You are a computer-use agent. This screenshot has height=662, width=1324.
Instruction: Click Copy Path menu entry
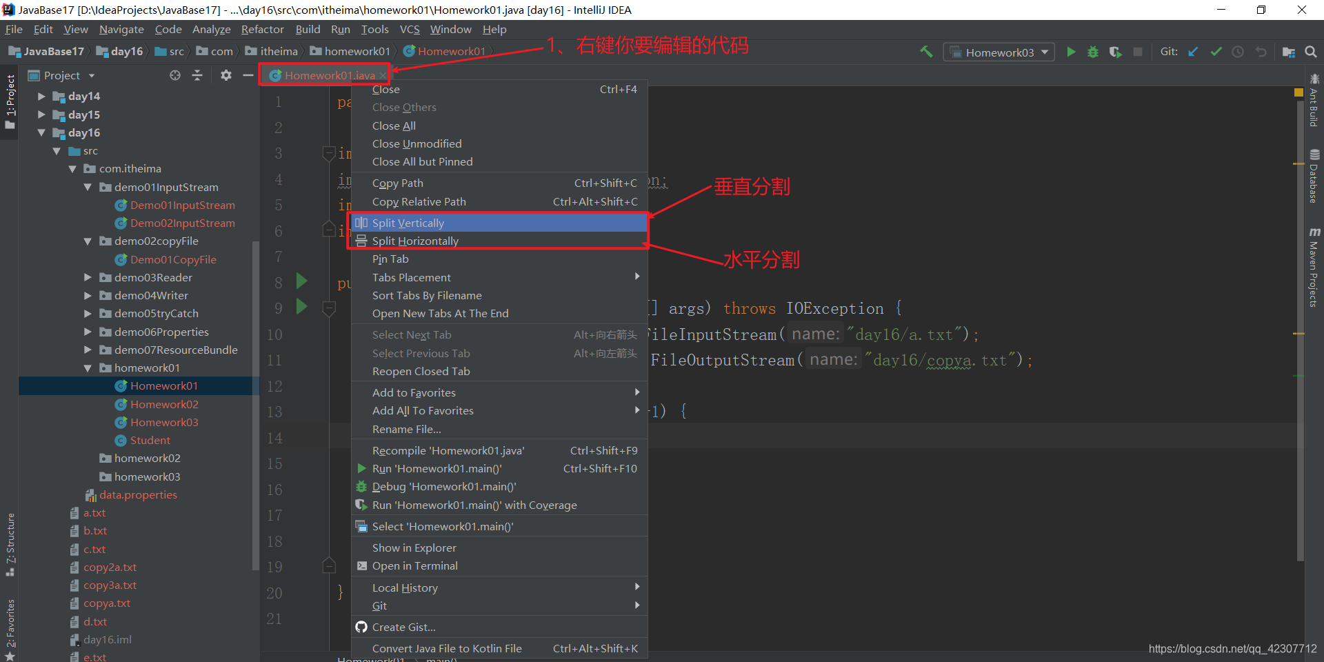[499, 183]
